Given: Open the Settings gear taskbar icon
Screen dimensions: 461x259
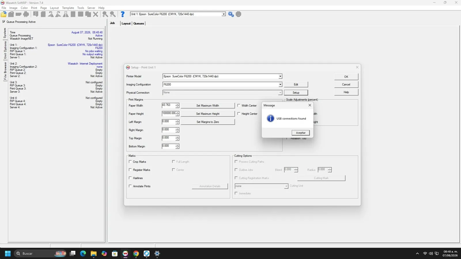Looking at the screenshot, I should [x=157, y=254].
